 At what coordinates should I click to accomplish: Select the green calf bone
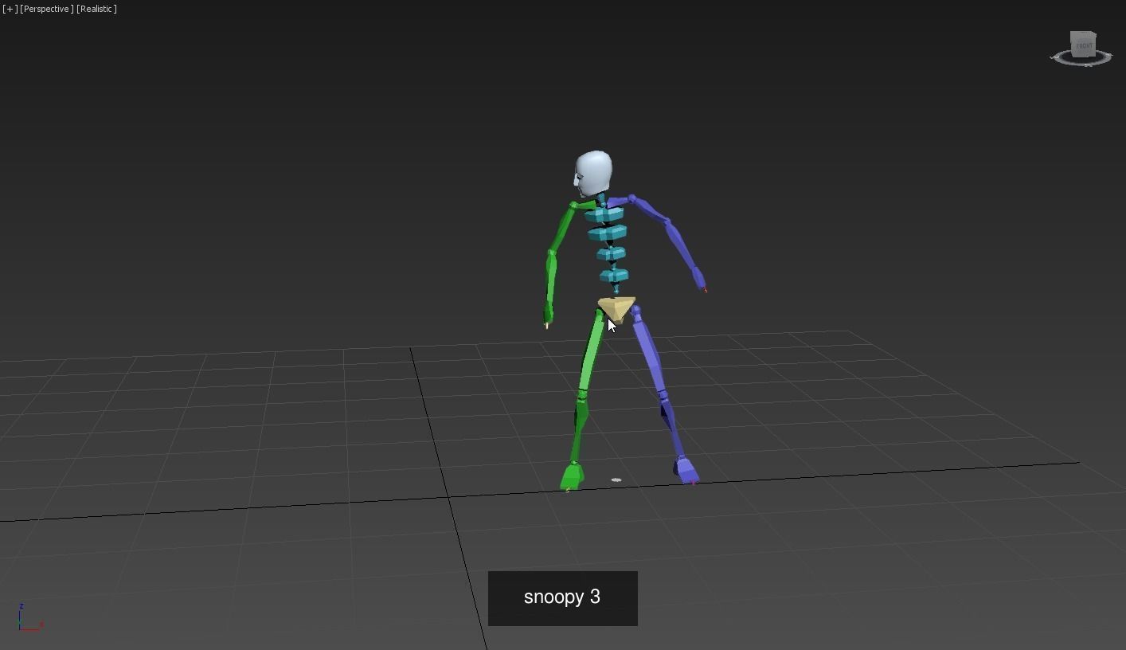(580, 428)
